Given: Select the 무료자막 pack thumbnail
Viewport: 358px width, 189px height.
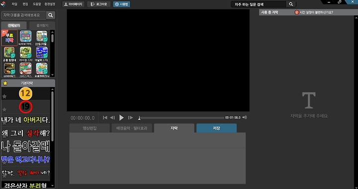Looking at the screenshot, I should (x=9, y=38).
